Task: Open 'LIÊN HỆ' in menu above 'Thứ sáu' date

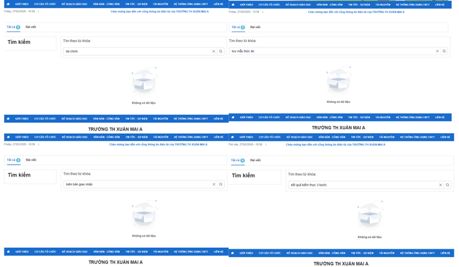Action: (445, 137)
